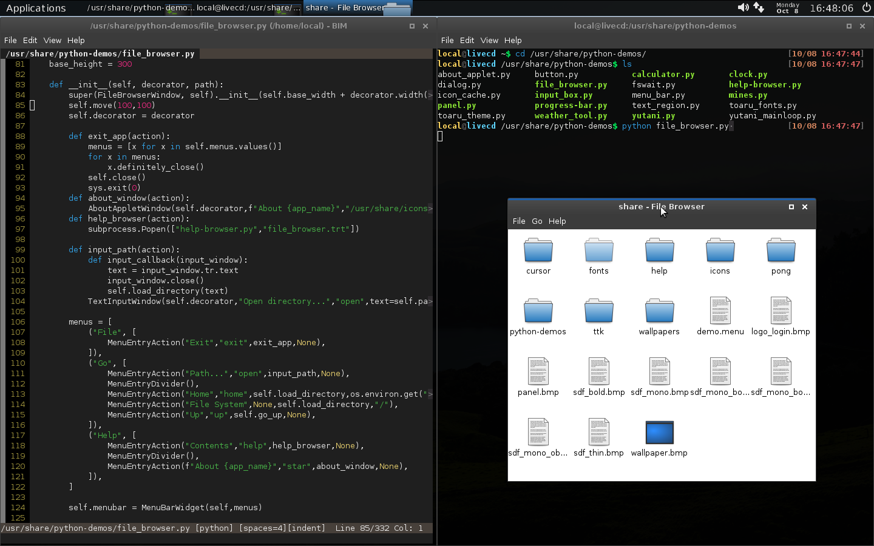Switch to share - File Browser taskbar entry
874x546 pixels.
click(x=357, y=8)
